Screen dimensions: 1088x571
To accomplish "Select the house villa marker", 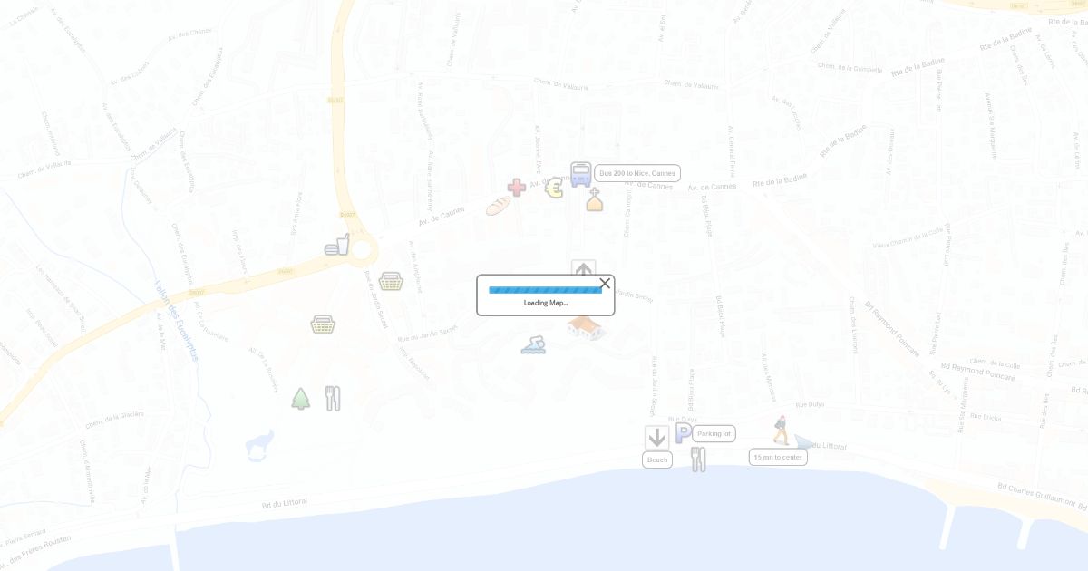I will 586,327.
